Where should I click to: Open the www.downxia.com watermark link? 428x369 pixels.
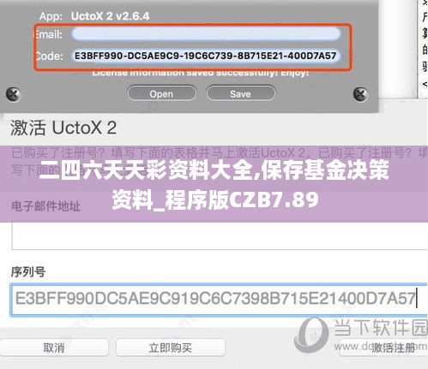click(380, 347)
